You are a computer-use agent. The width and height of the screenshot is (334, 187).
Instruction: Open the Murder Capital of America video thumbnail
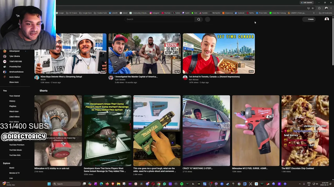pos(145,54)
